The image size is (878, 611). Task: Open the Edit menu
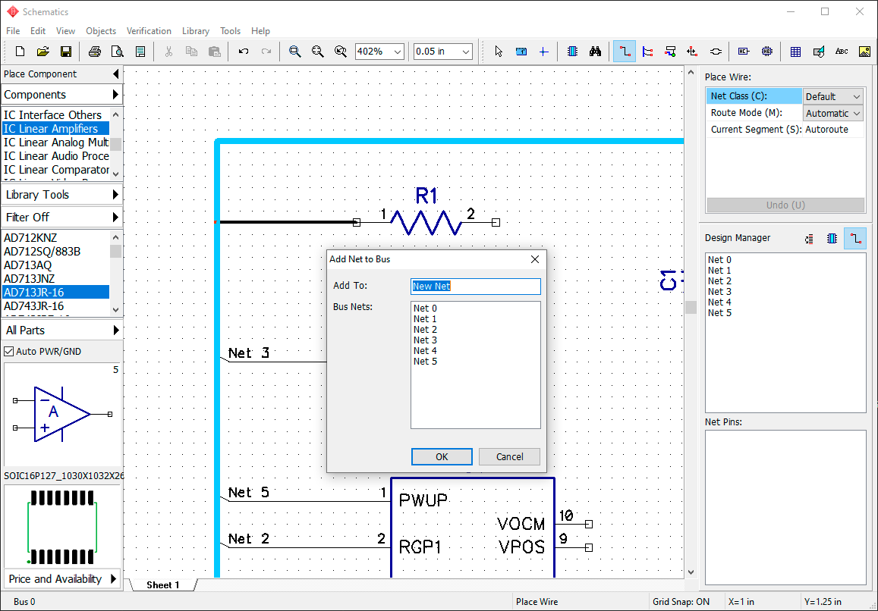37,31
